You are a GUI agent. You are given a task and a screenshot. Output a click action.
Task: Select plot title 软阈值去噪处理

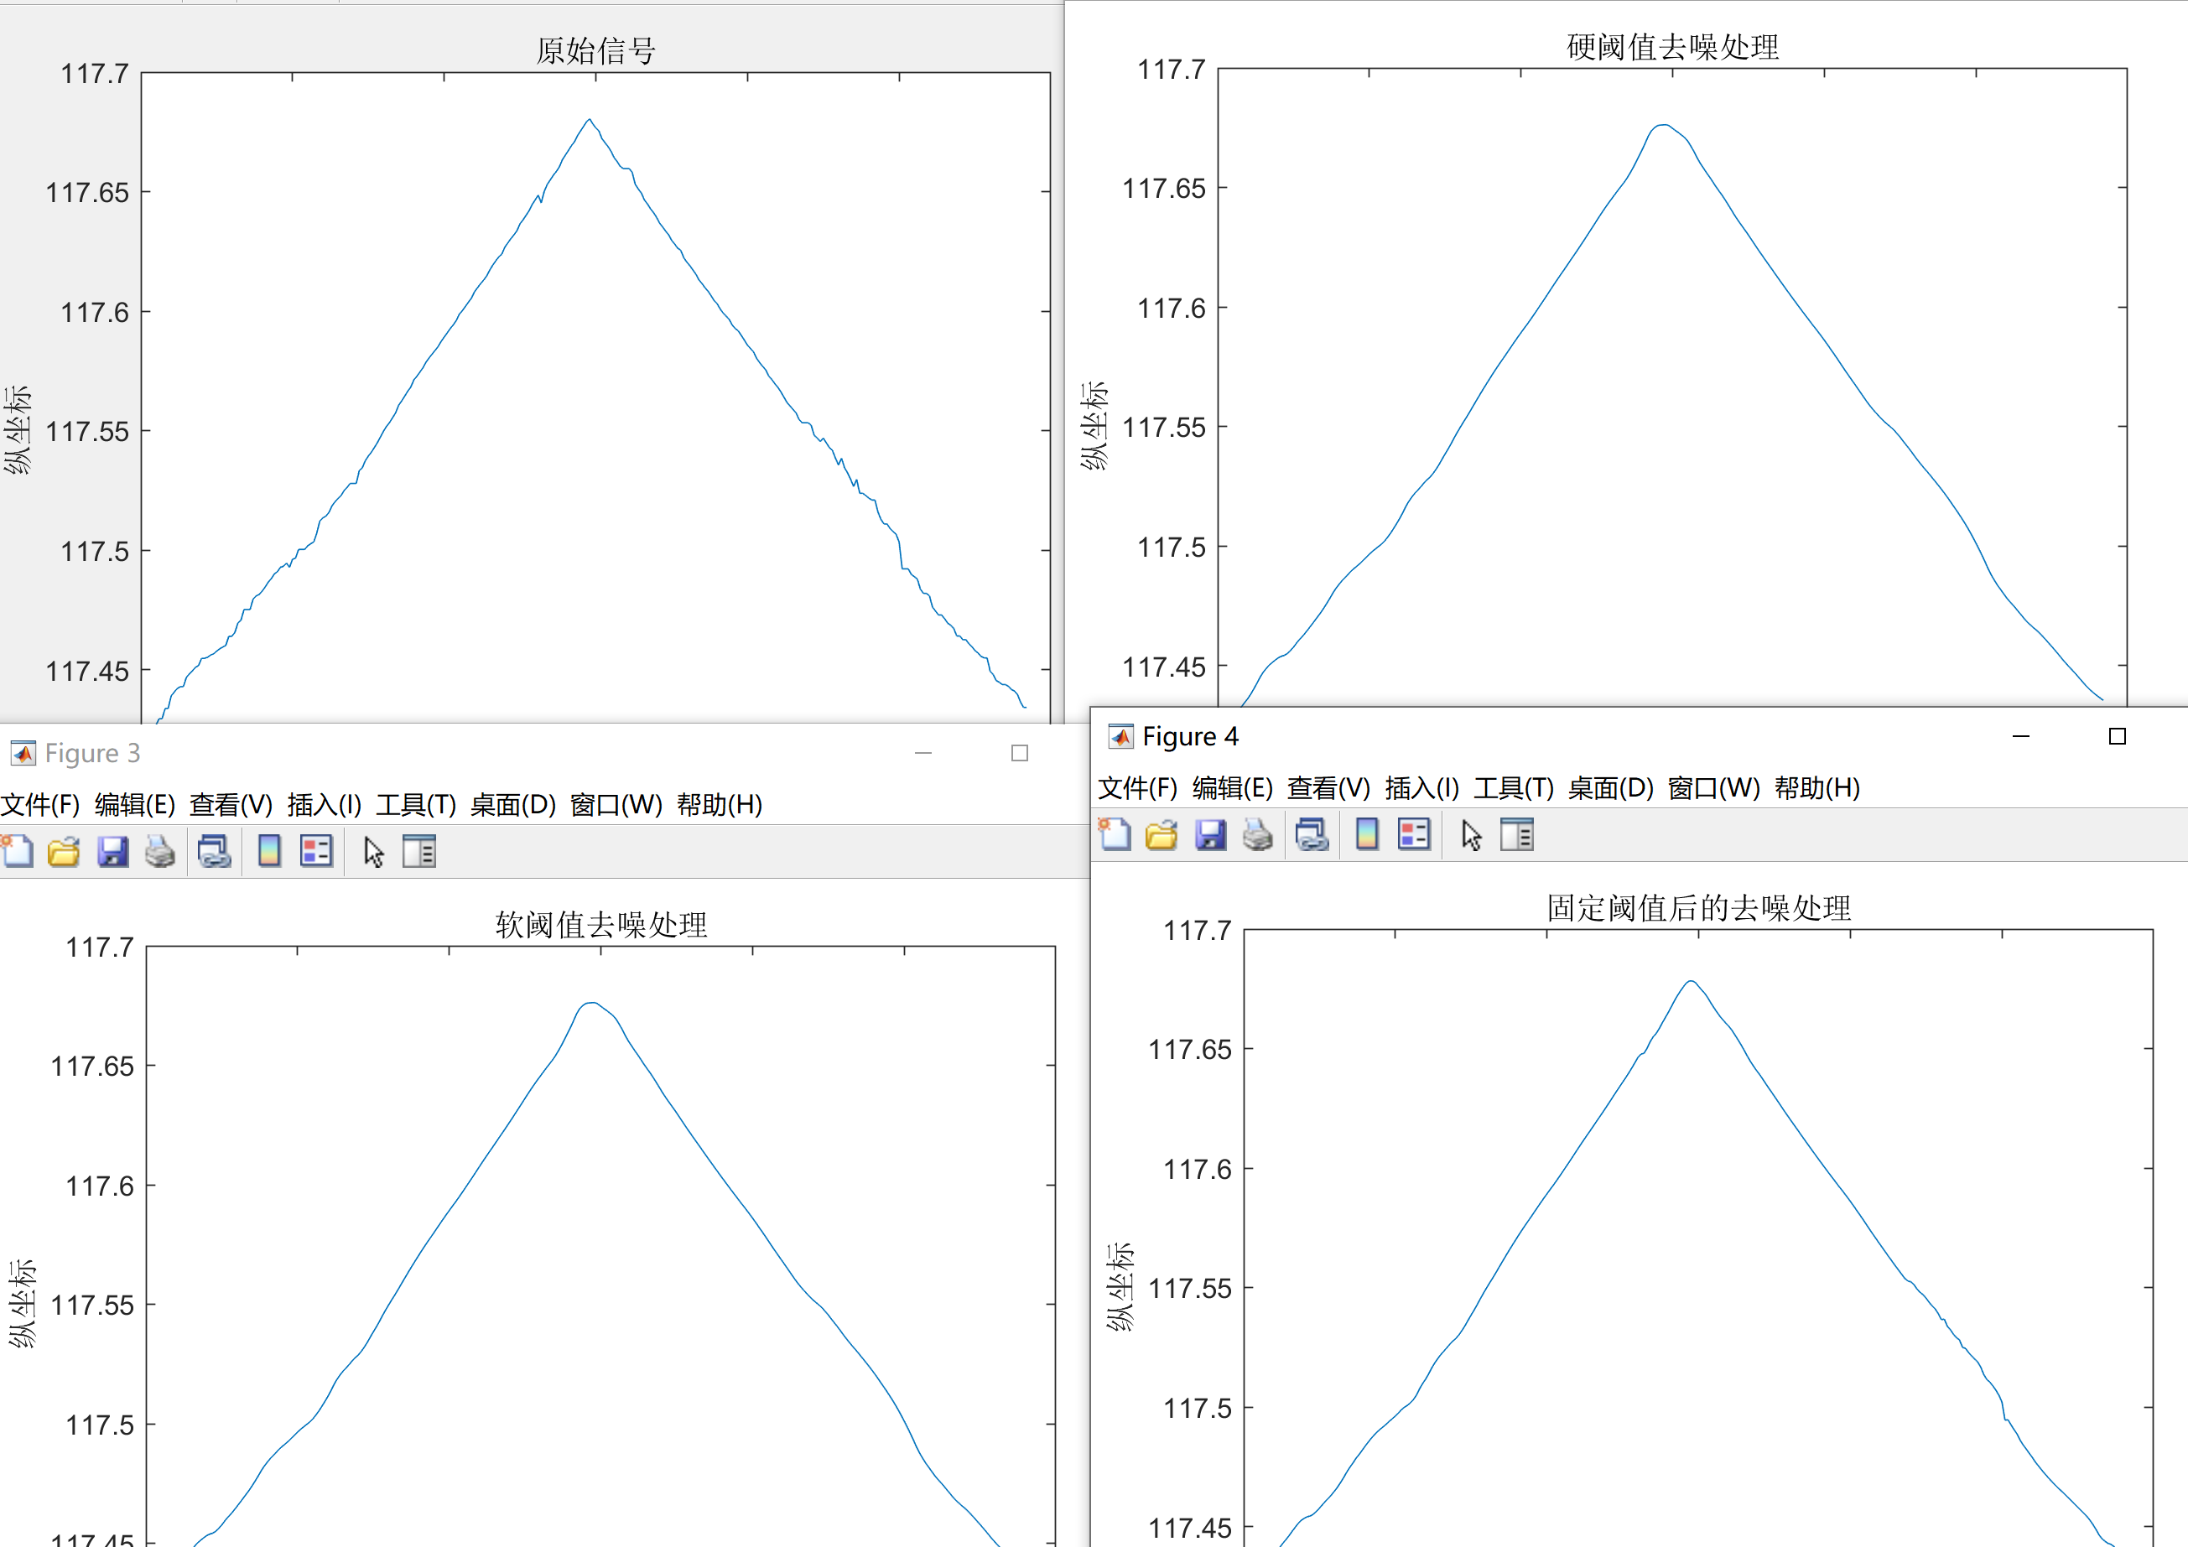click(601, 924)
